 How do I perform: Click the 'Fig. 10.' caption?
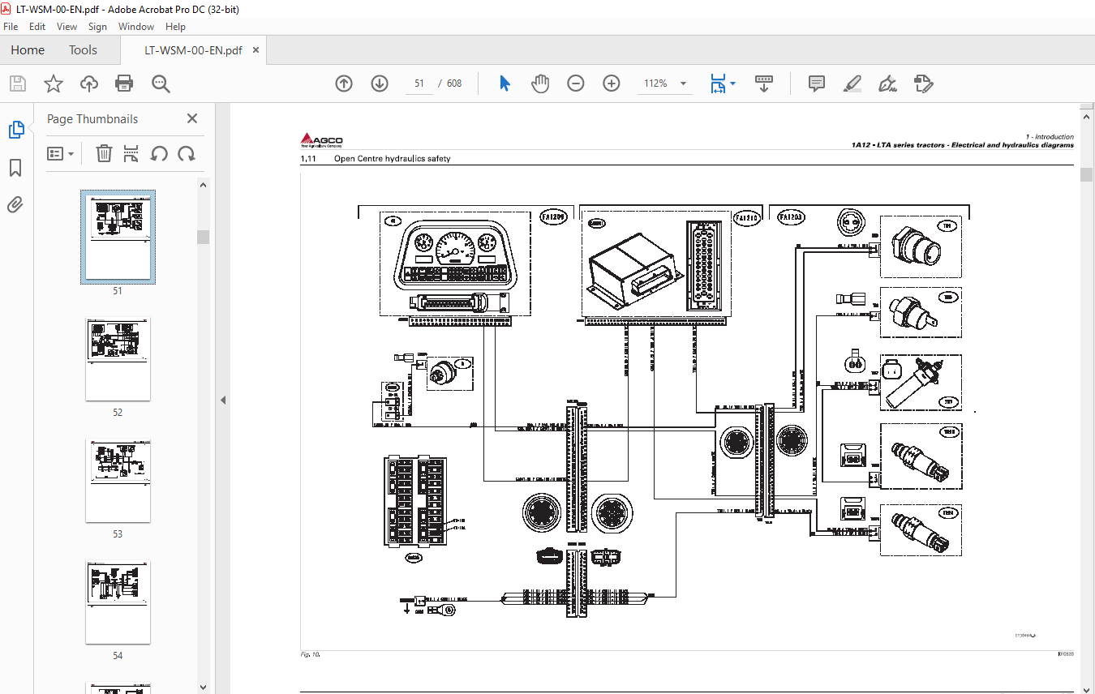tap(311, 653)
